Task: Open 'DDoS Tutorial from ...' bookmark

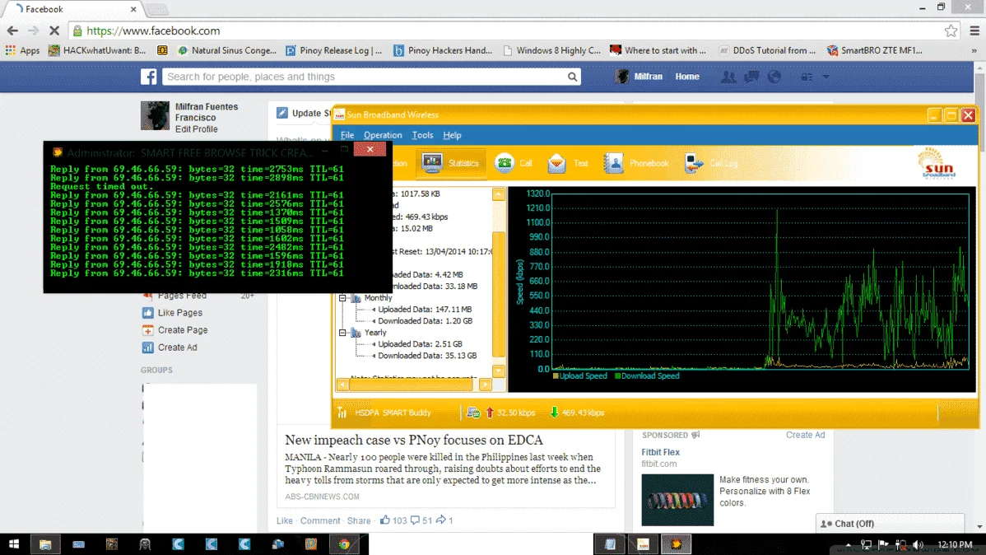Action: point(767,50)
